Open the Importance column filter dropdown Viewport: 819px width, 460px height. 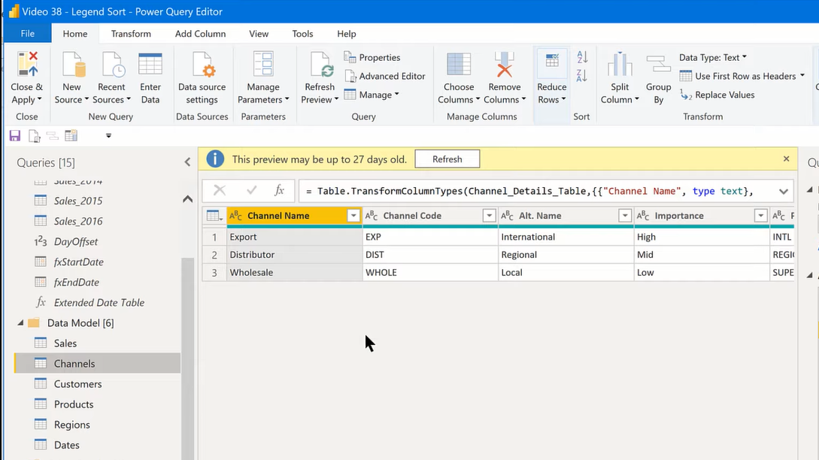tap(761, 216)
